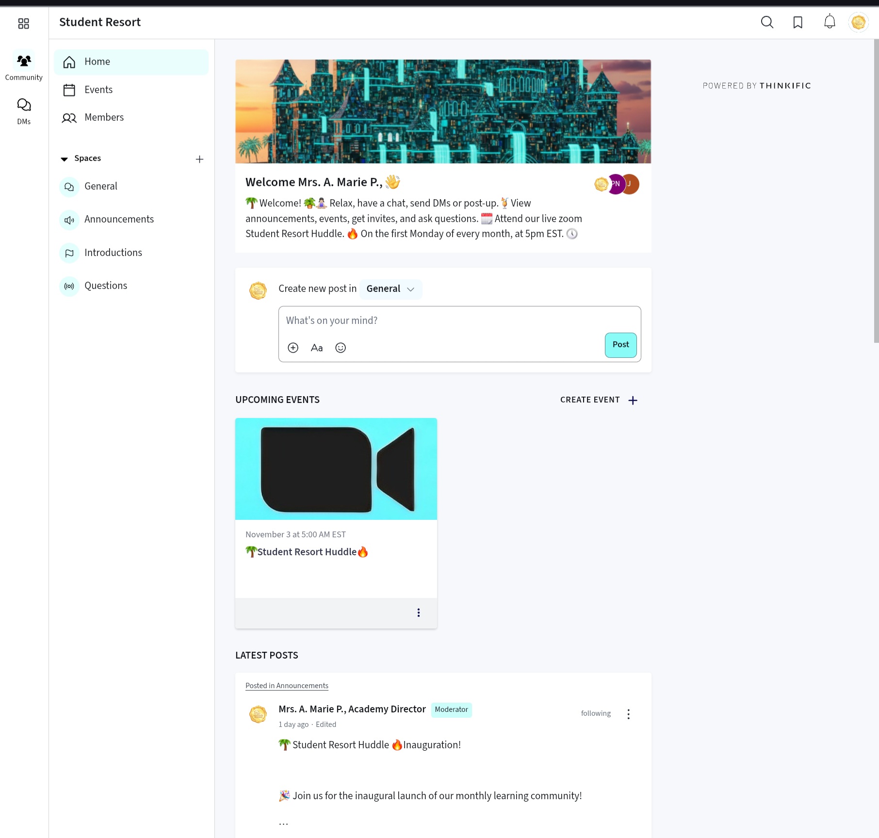Add attachment with the plus circle icon
The height and width of the screenshot is (838, 879).
[x=293, y=348]
